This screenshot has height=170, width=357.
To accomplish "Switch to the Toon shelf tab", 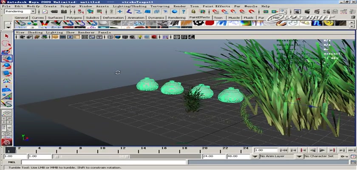I will click(x=218, y=17).
